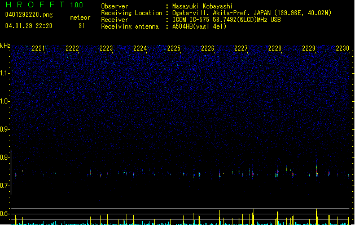Viewport: 355px width, 225px height.
Task: Click the 1.1 frequency axis label
Action: pos(5,73)
